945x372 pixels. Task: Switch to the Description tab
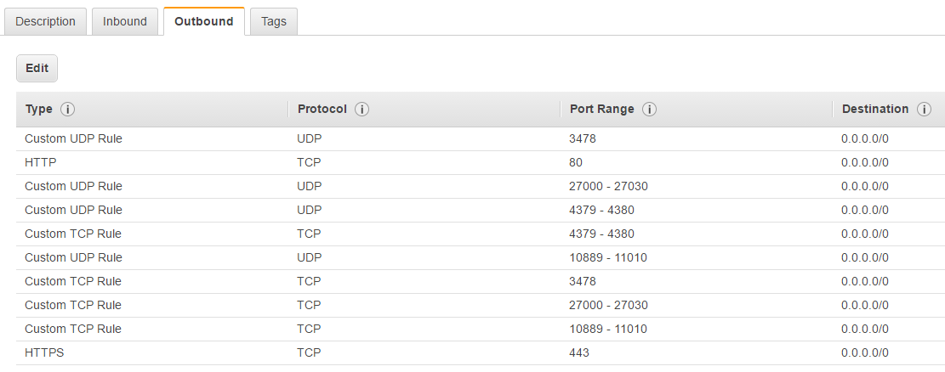tap(46, 21)
